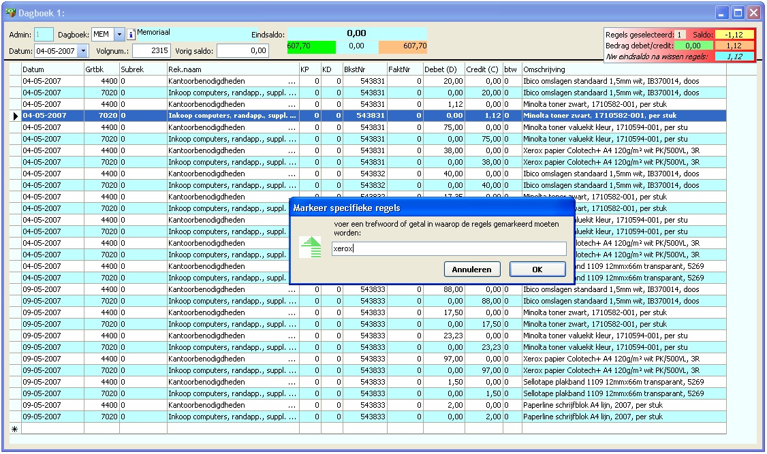Click the keyword field containing xerox
Image resolution: width=767 pixels, height=454 pixels.
(x=448, y=249)
